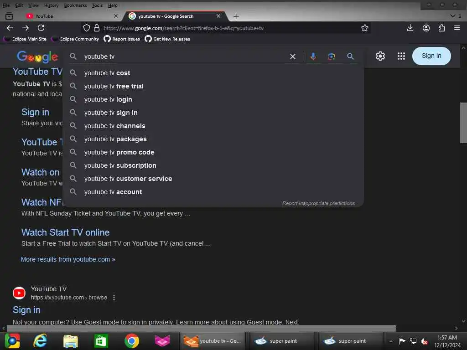This screenshot has height=350, width=467.
Task: Open the Eclipse Community bookmark
Action: point(76,39)
